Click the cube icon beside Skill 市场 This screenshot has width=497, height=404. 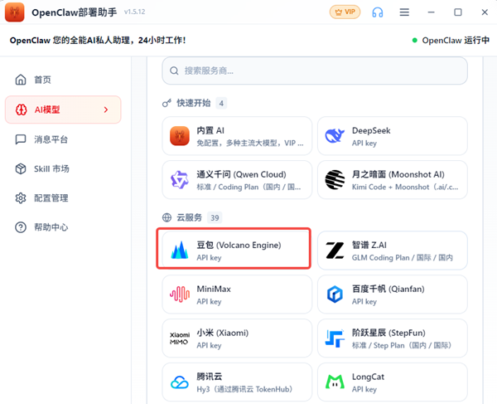[x=21, y=168]
